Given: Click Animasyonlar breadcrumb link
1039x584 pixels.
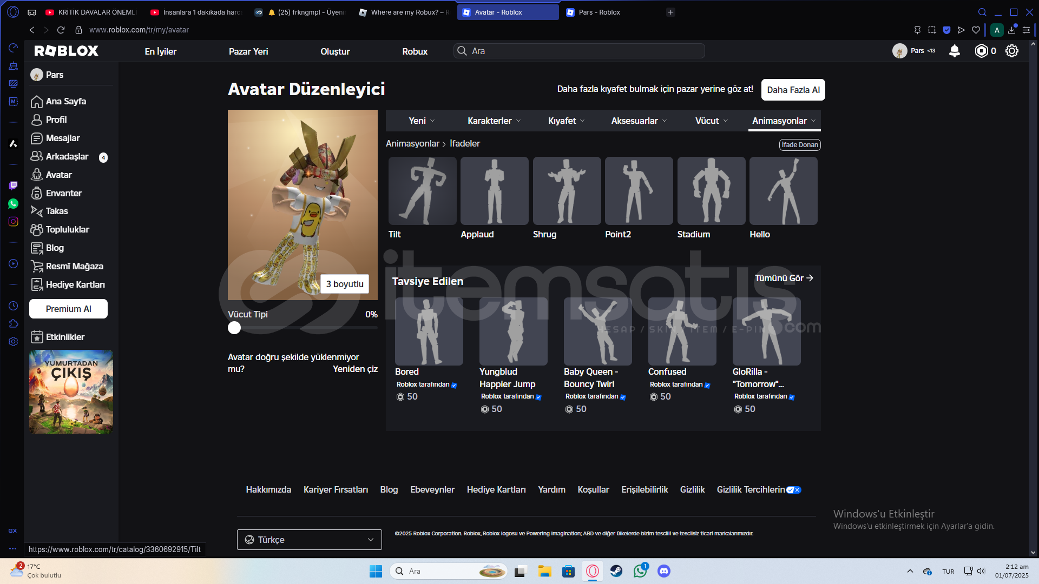Looking at the screenshot, I should pos(412,144).
